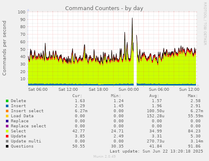
Task: Click the Questions current value 50.55
Action: pos(79,146)
